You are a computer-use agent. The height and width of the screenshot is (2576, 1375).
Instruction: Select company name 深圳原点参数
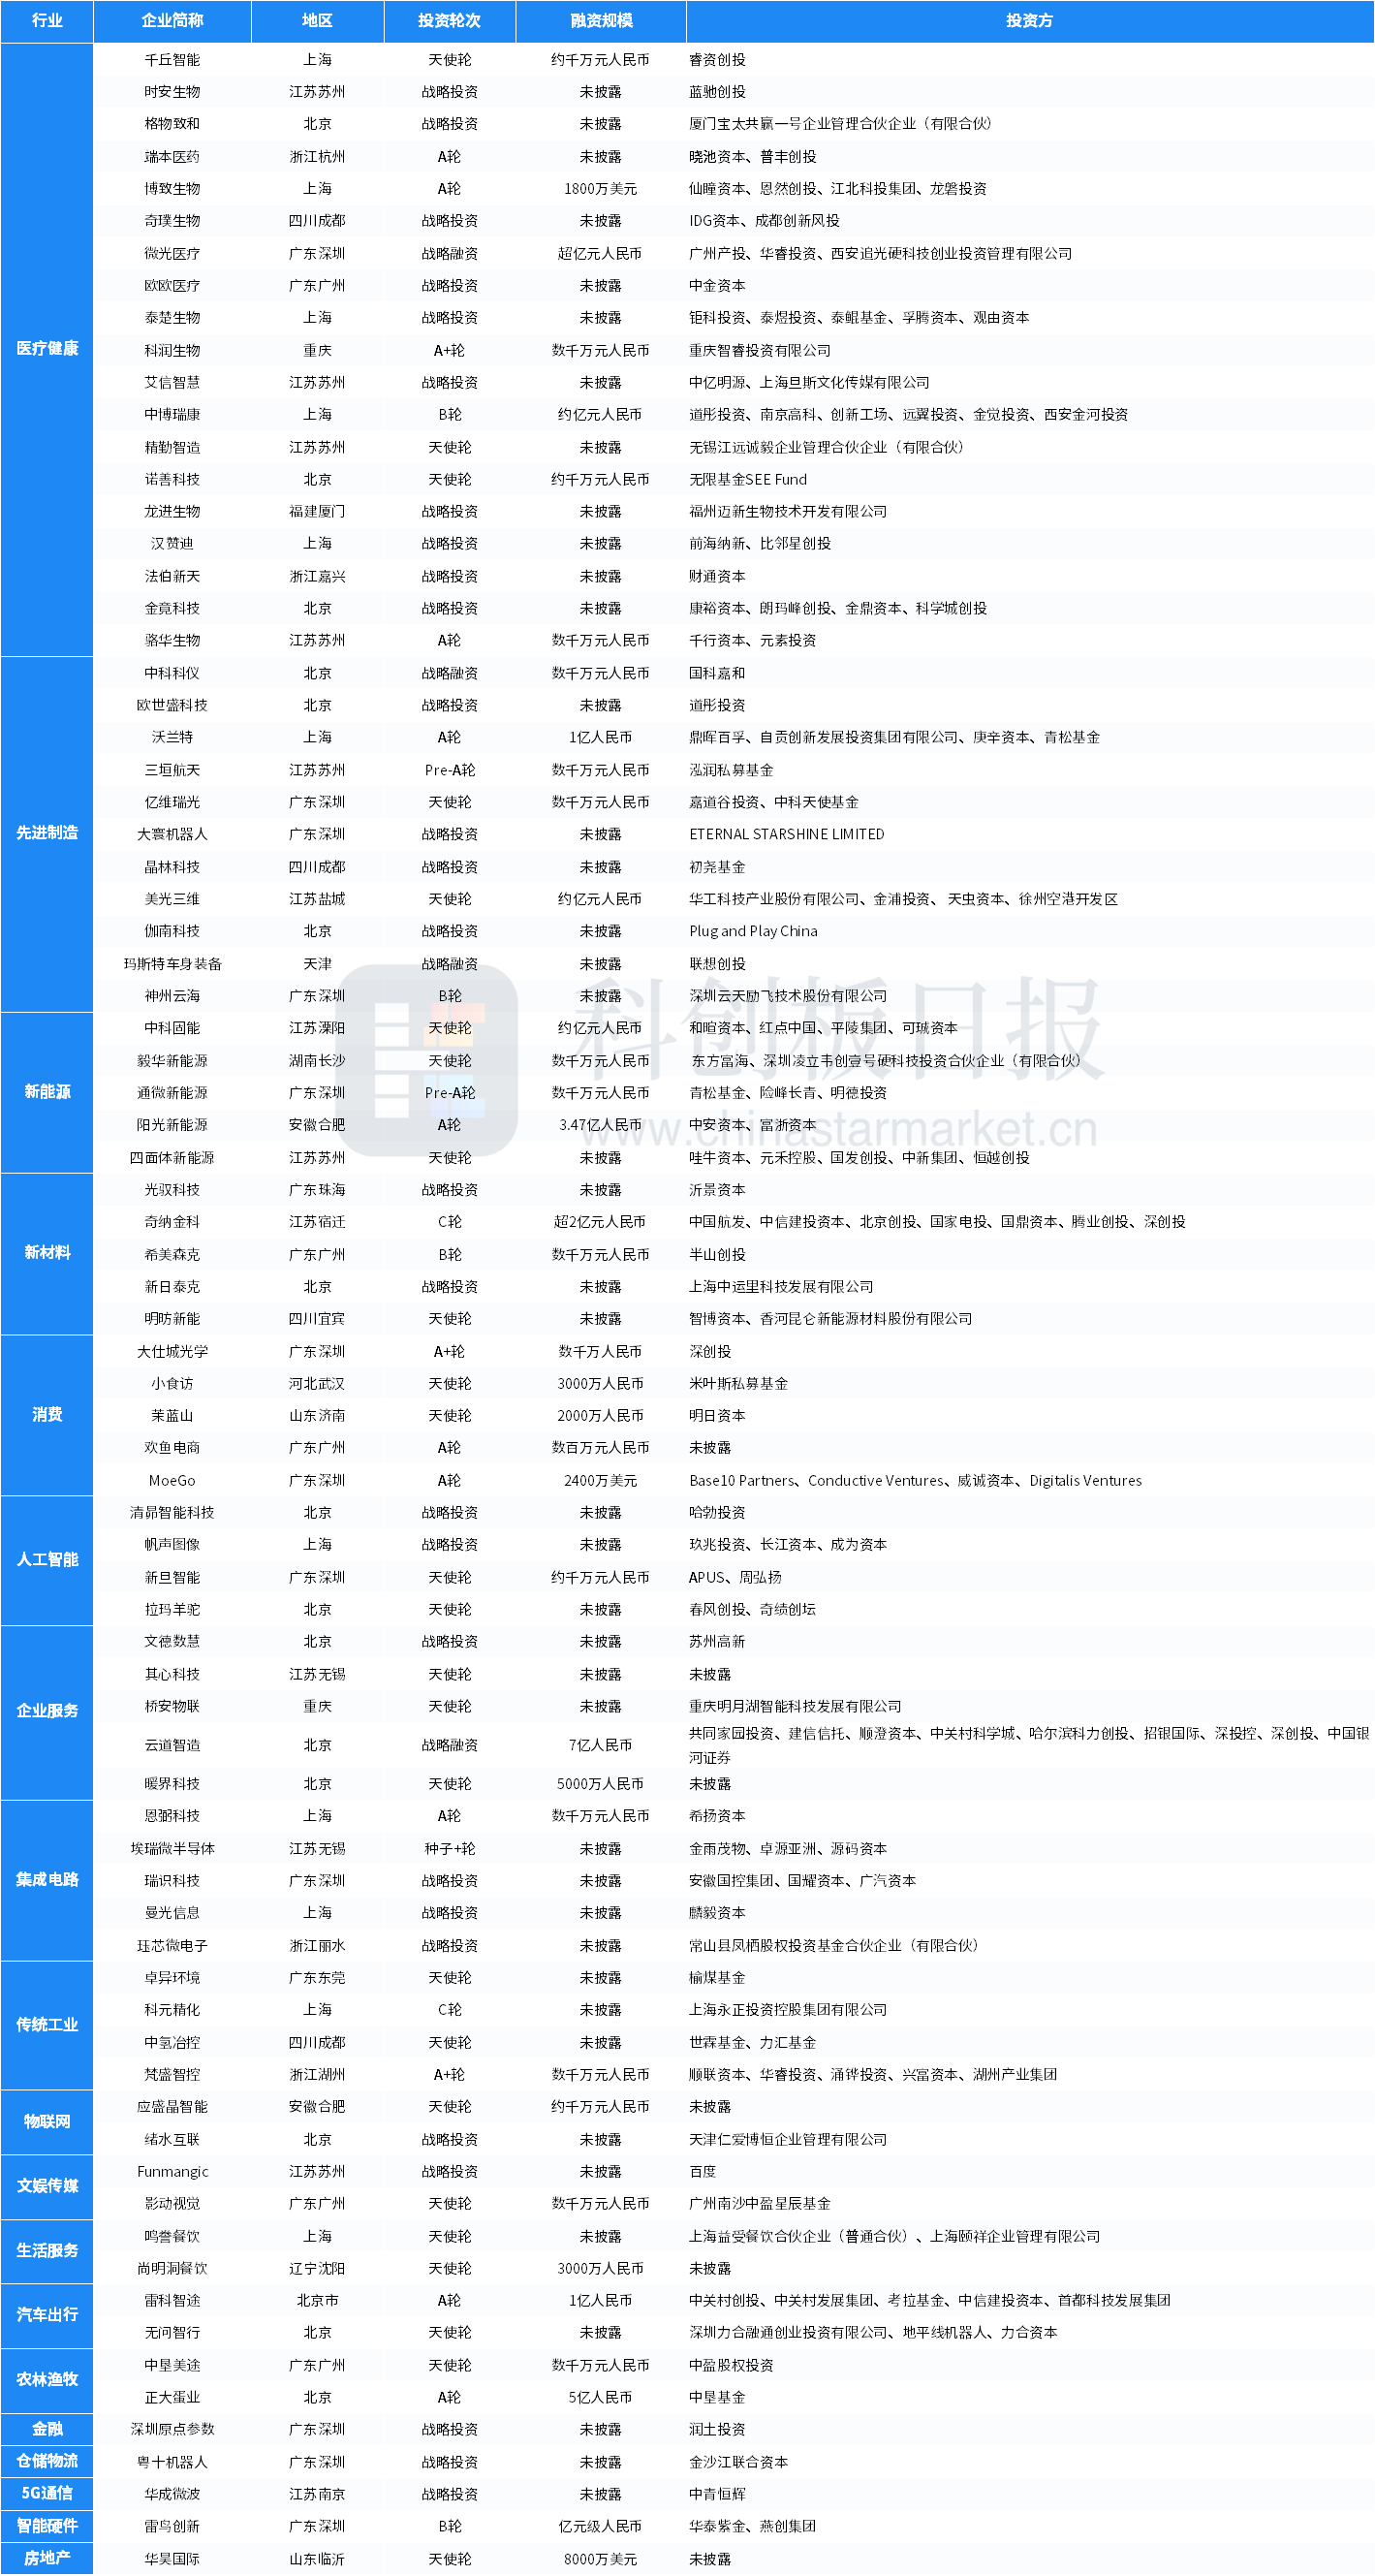(x=172, y=2429)
